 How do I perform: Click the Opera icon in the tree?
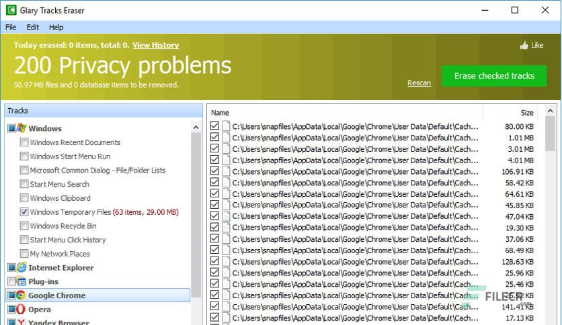click(21, 310)
